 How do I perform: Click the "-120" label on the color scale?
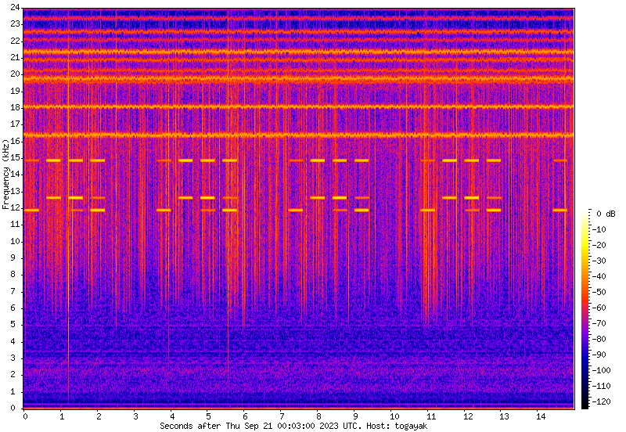[602, 401]
